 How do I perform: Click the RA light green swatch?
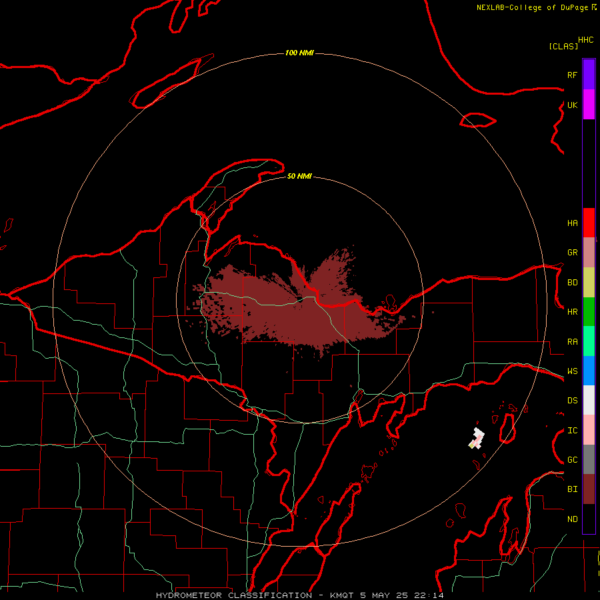pos(589,341)
